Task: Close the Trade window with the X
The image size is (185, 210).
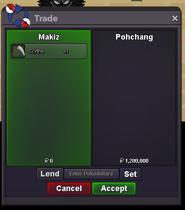Action: 175,19
